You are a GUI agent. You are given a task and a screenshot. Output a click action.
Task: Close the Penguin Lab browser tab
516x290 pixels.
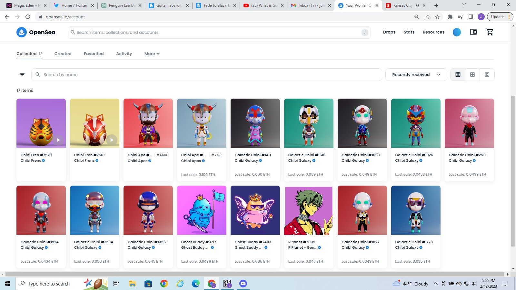[x=140, y=5]
